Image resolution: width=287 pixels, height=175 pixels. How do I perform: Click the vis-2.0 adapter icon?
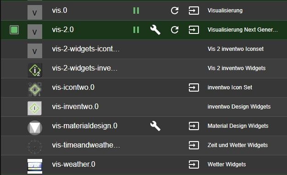(x=35, y=32)
